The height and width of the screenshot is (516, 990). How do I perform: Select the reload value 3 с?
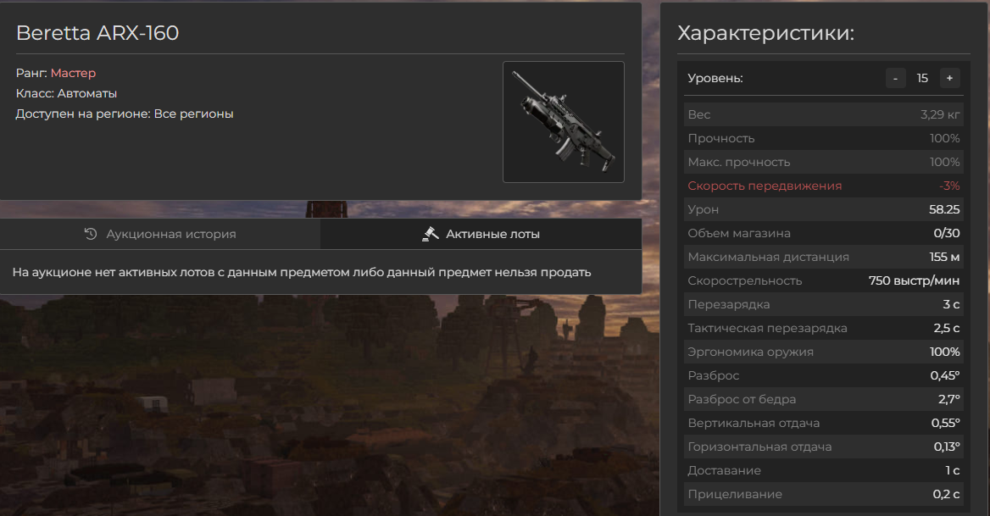952,305
